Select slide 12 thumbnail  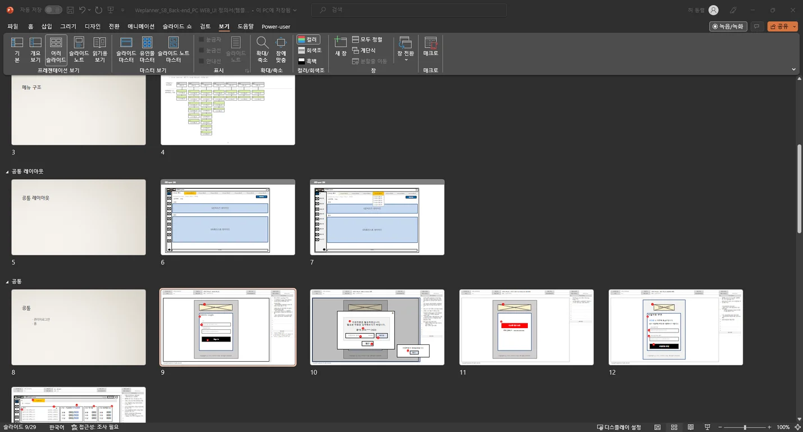676,328
